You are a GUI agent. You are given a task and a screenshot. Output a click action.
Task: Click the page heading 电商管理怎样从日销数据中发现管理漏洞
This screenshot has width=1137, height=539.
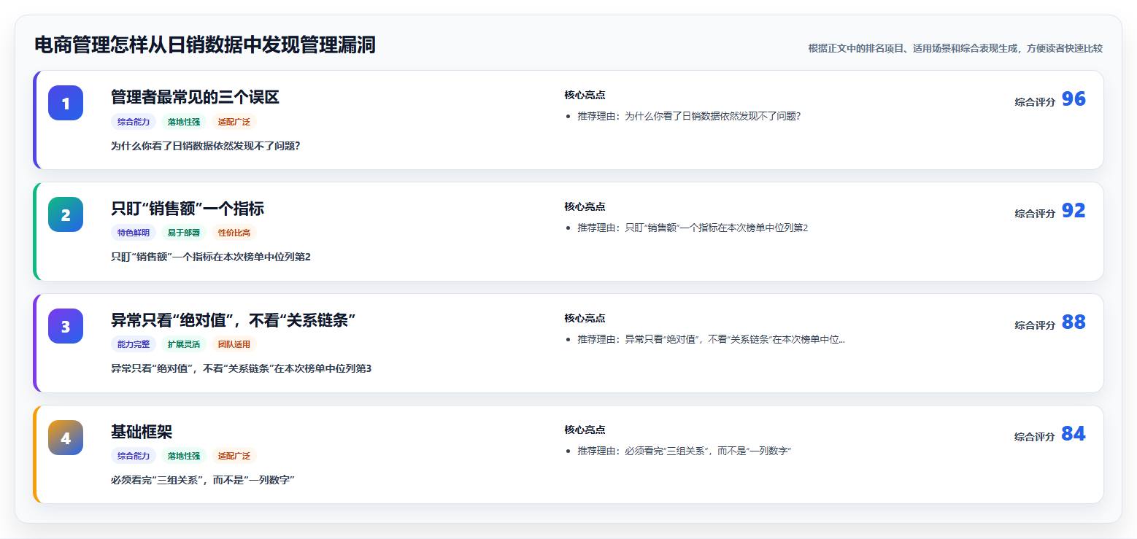click(205, 45)
